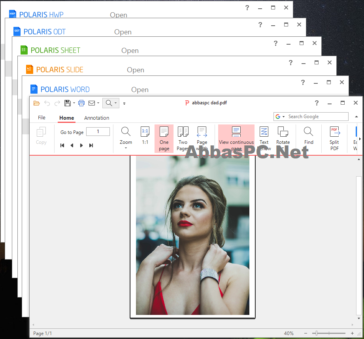Click the zoom slider handle in status bar
Screen dimensions: 364x339
[317, 333]
